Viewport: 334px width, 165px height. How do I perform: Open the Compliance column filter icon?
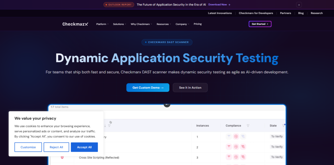pyautogui.click(x=248, y=126)
